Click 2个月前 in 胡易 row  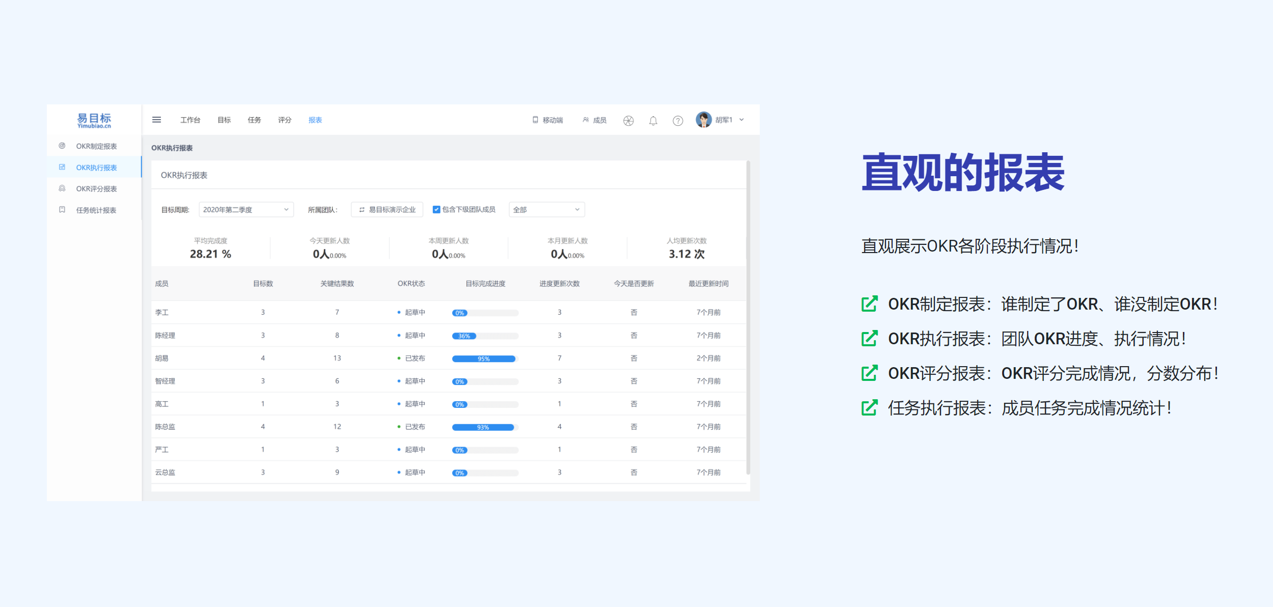click(708, 358)
